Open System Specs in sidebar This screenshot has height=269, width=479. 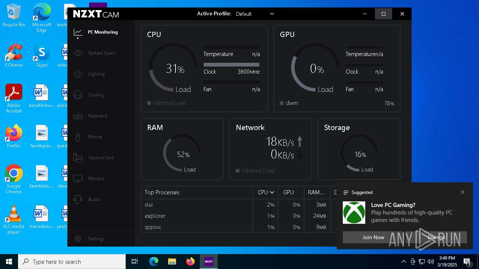pyautogui.click(x=102, y=53)
